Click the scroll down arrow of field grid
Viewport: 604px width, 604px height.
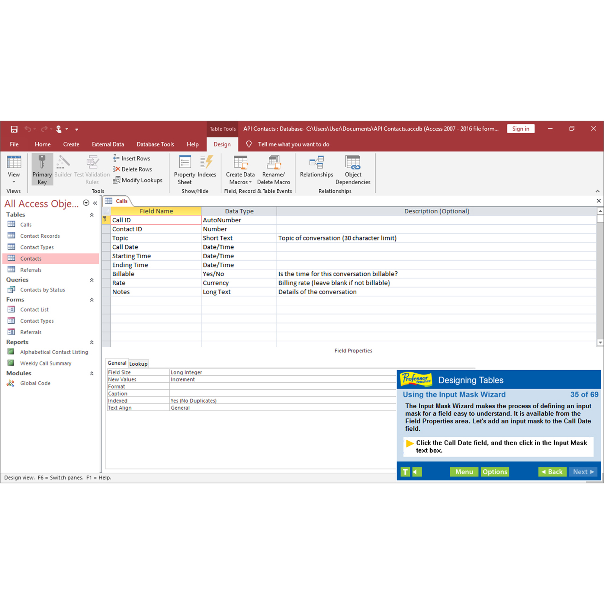click(x=600, y=343)
